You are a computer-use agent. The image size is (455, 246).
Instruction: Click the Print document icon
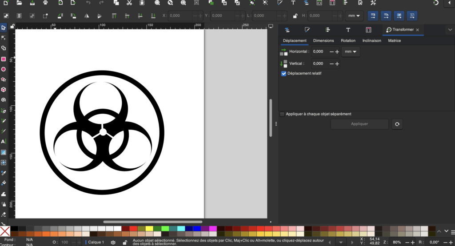coord(45,3)
